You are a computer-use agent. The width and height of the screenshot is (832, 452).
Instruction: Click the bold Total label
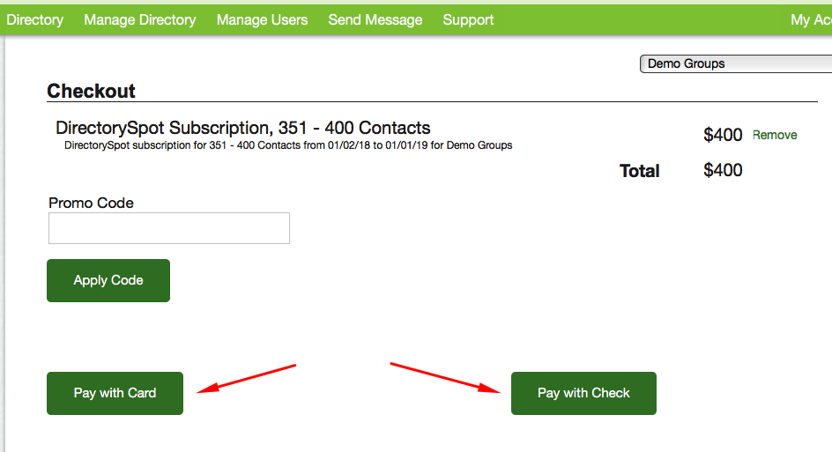tap(639, 171)
